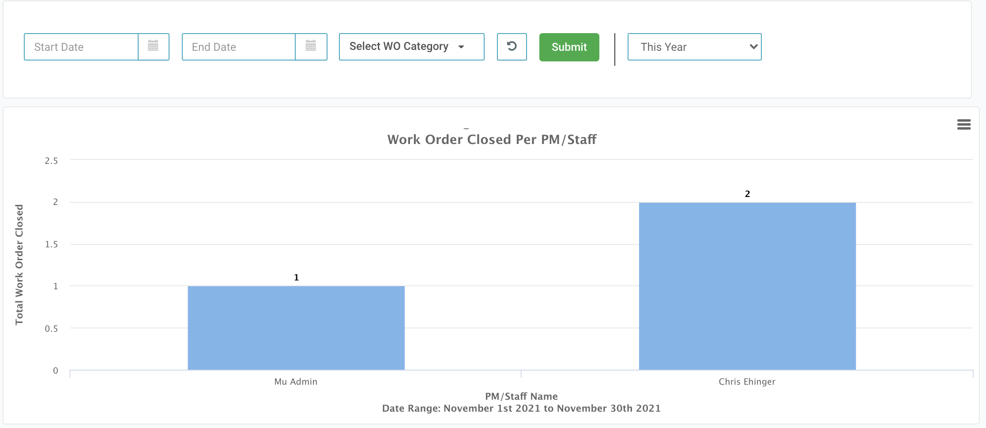Click the Mu Admin axis label
The height and width of the screenshot is (428, 986).
(x=296, y=382)
